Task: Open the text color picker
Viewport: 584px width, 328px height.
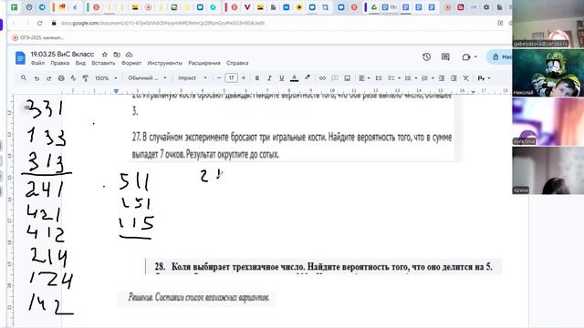Action: coord(294,78)
